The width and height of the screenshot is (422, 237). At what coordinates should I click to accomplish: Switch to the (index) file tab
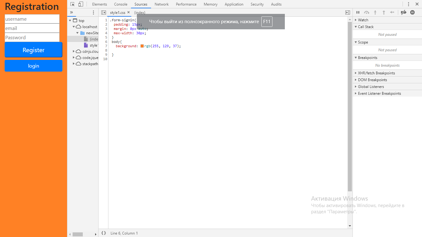[140, 13]
